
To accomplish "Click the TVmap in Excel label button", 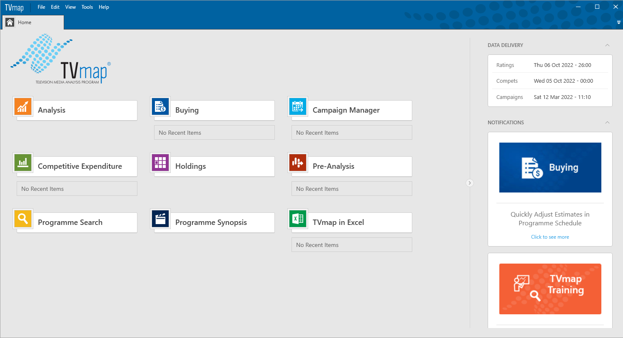I will tap(352, 222).
